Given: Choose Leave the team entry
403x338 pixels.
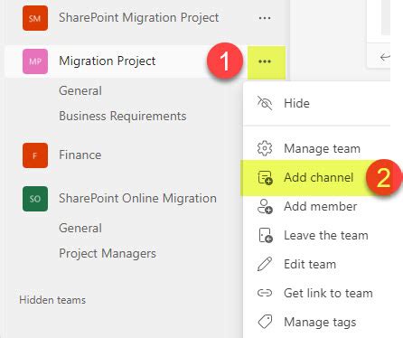Looking at the screenshot, I should click(317, 235).
